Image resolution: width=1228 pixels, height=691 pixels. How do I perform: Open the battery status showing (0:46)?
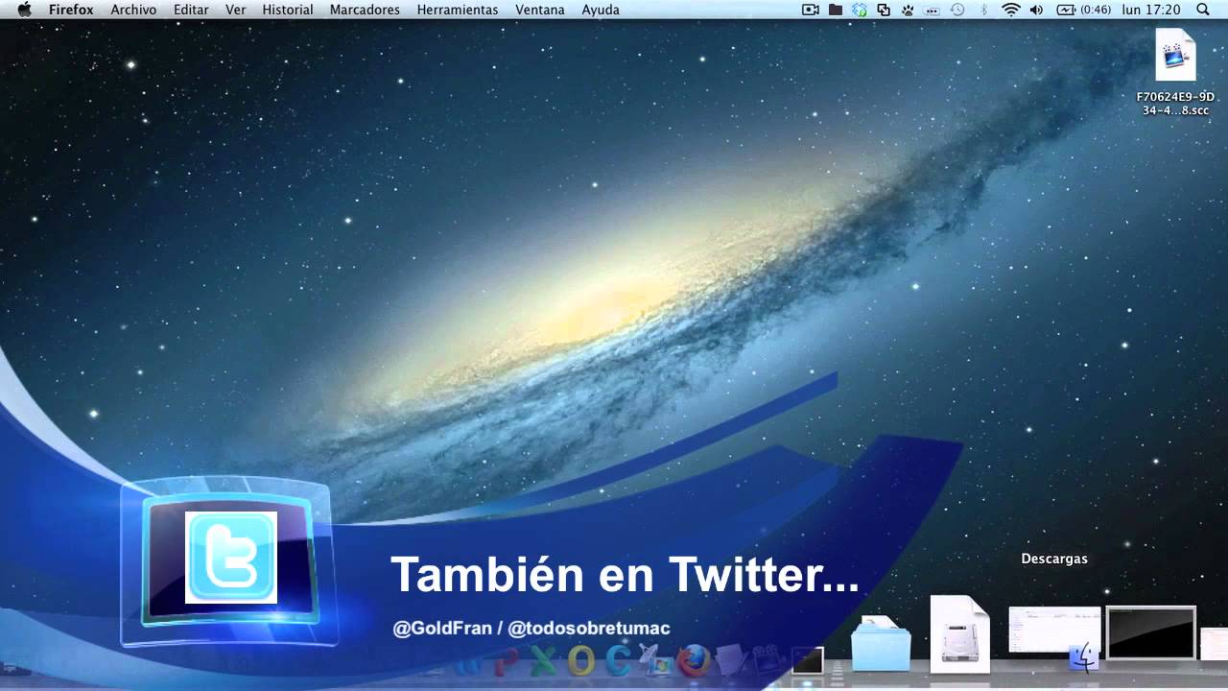(1083, 10)
